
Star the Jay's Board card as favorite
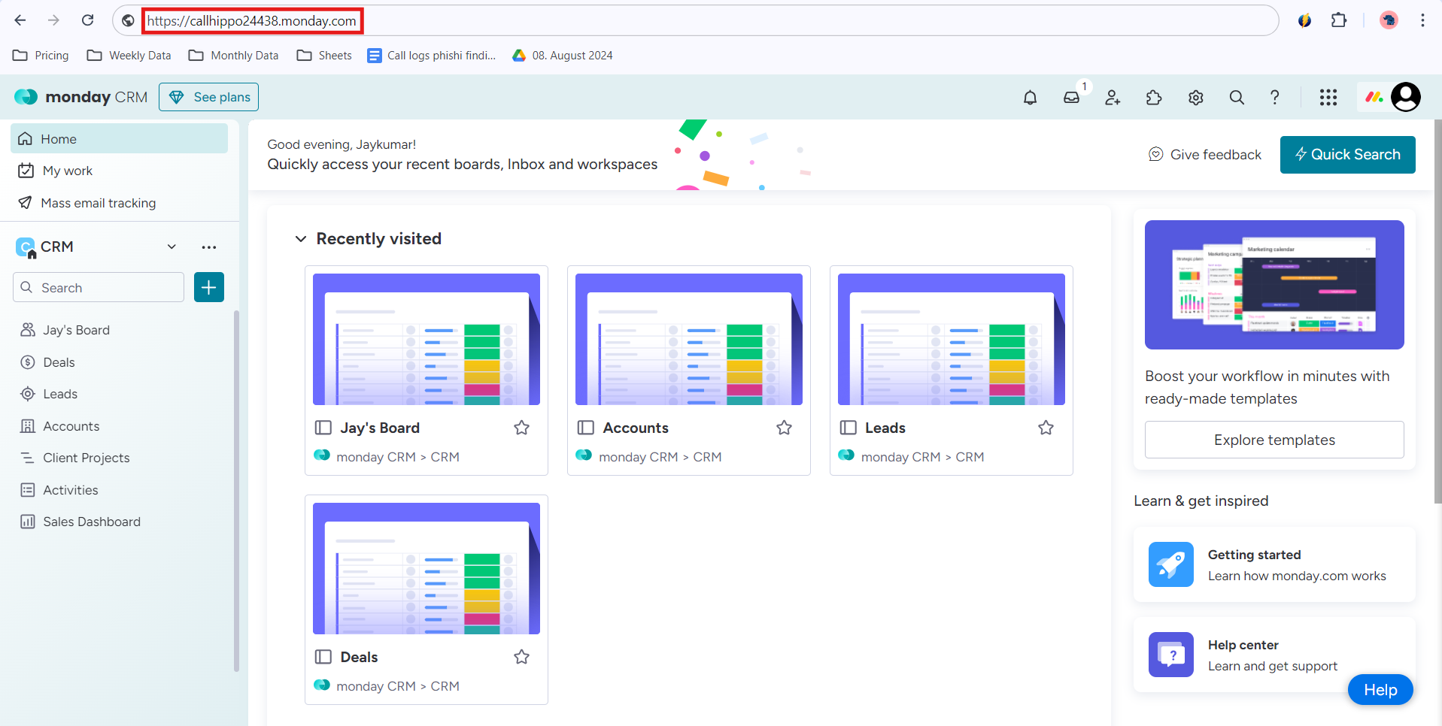coord(521,428)
